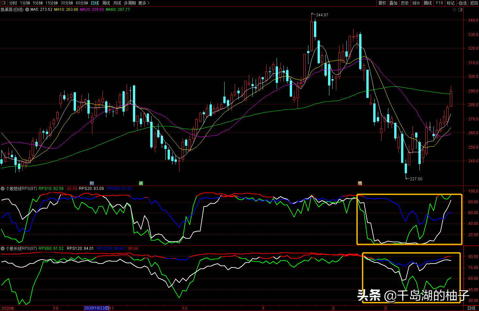Click the 344.87 high price label
The height and width of the screenshot is (311, 479).
(322, 15)
